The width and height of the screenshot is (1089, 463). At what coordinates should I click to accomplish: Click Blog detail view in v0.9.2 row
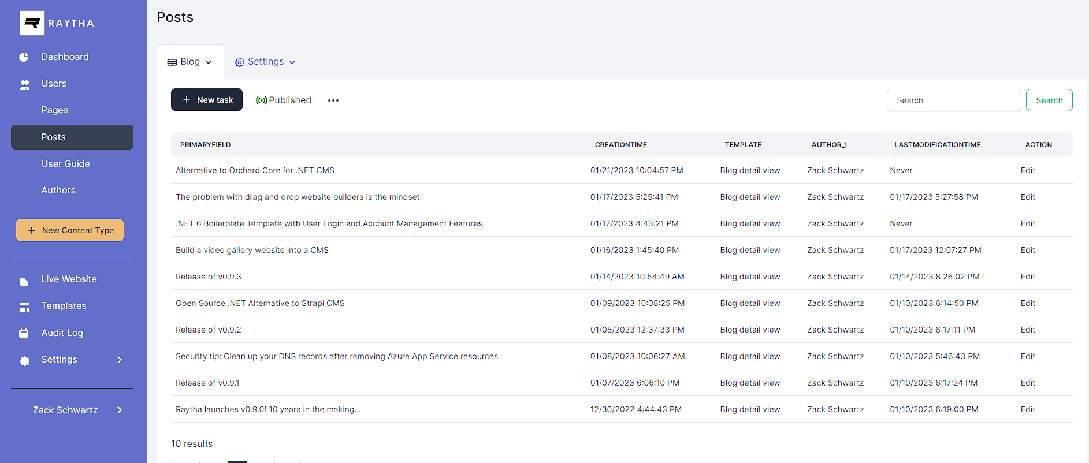750,330
